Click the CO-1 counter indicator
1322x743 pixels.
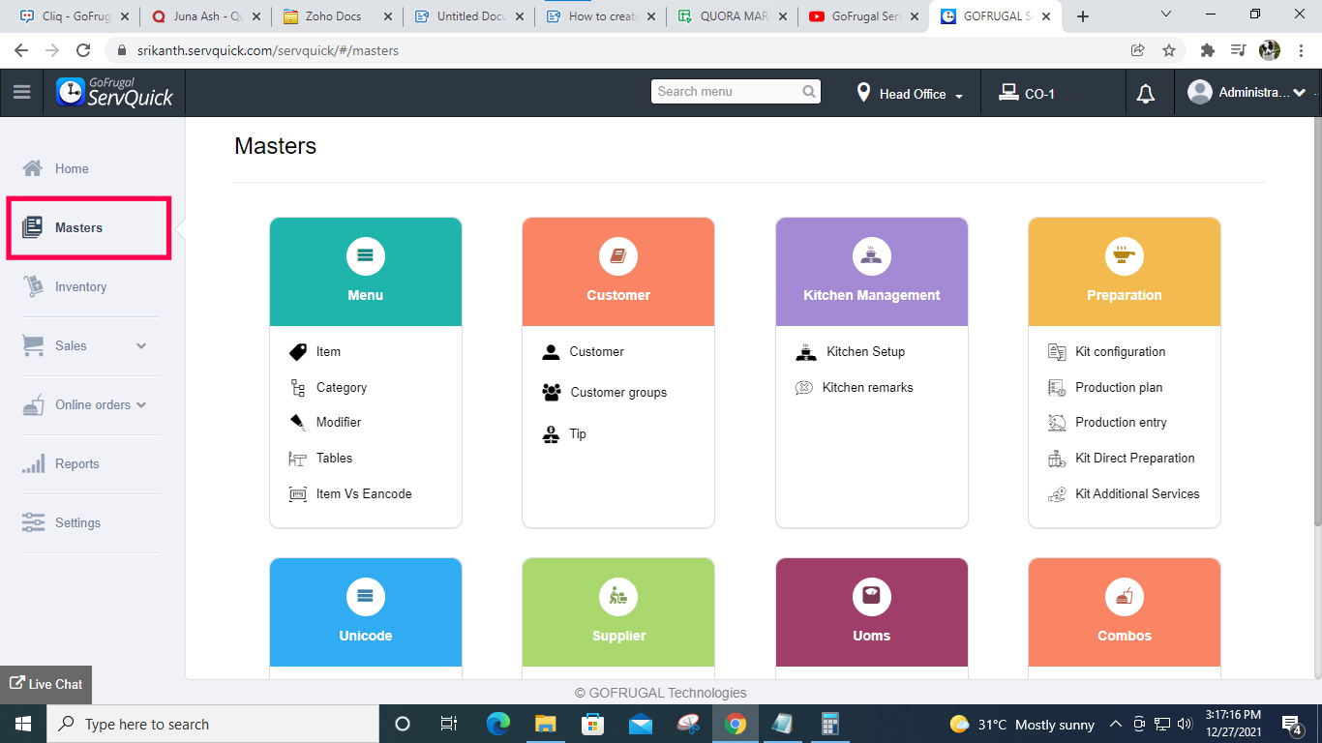[x=1026, y=94]
